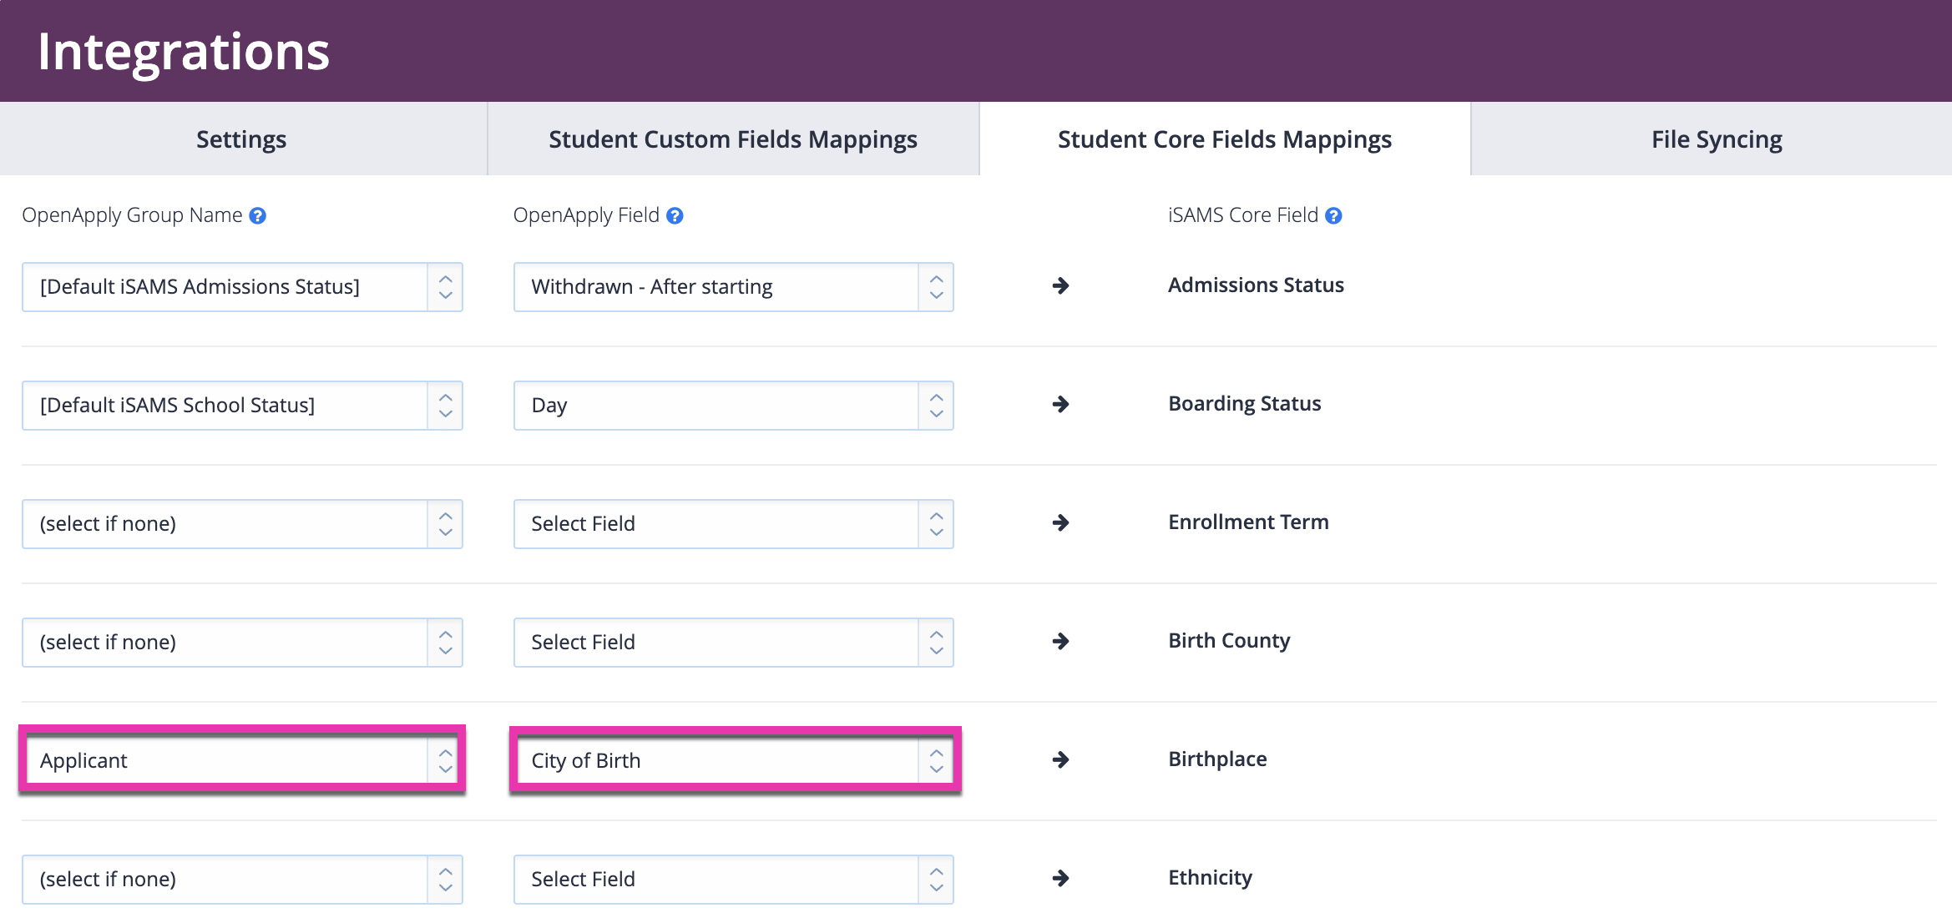
Task: Open the Withdrawn - After starting dropdown
Action: [x=733, y=287]
